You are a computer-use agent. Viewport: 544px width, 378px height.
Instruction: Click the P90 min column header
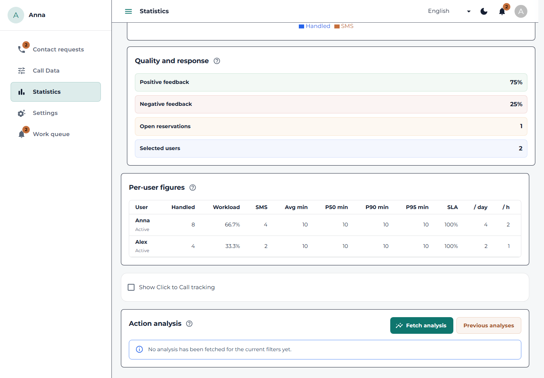click(377, 207)
